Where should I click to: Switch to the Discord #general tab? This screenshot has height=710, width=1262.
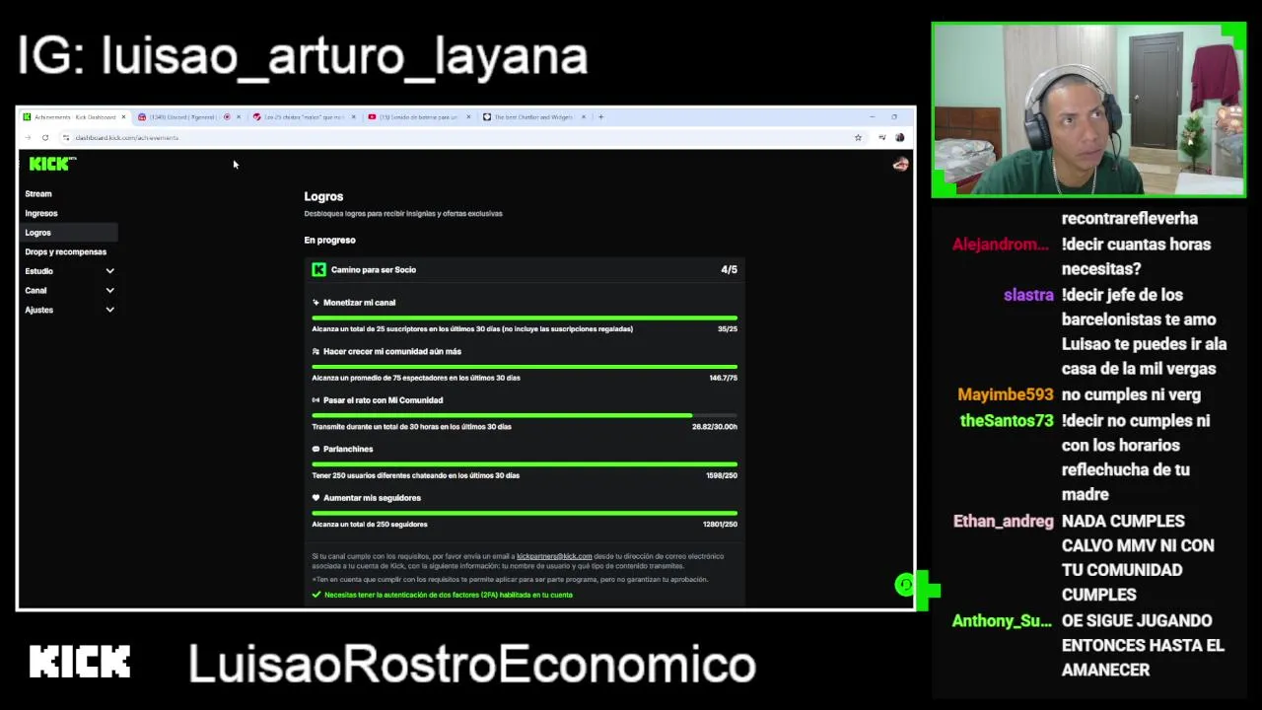pyautogui.click(x=189, y=116)
